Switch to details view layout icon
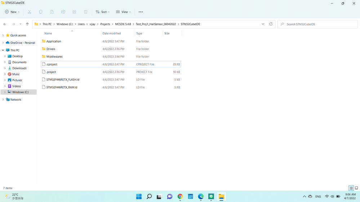Image resolution: width=360 pixels, height=202 pixels. [351, 188]
